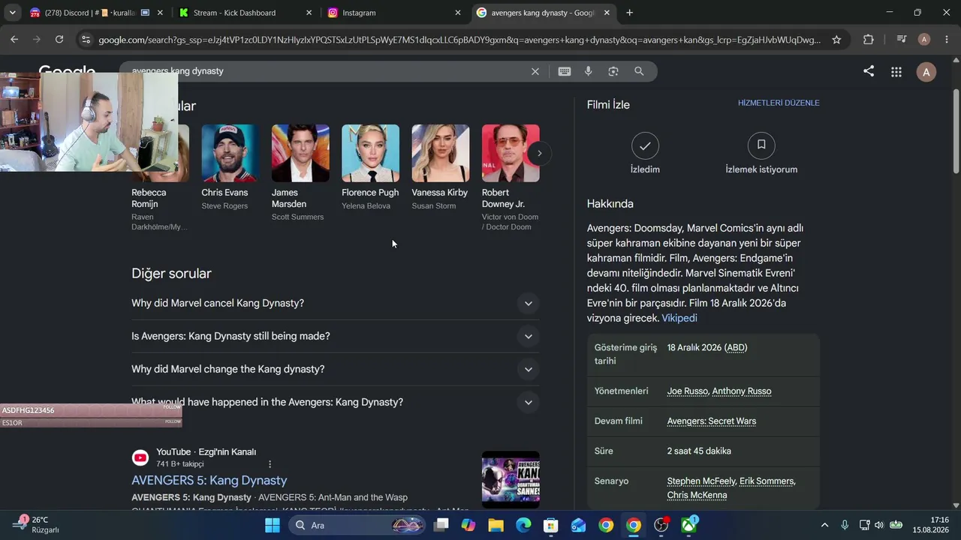Open Chris McKenna writer link
The width and height of the screenshot is (961, 540).
pyautogui.click(x=697, y=495)
